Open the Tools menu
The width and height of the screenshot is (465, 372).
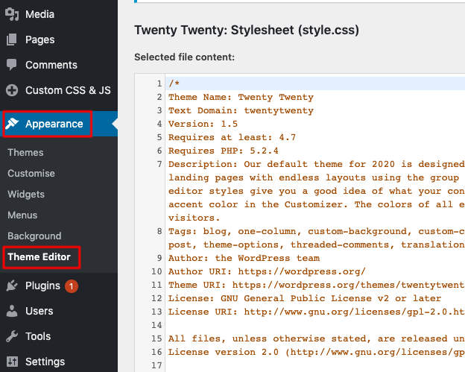pyautogui.click(x=38, y=336)
